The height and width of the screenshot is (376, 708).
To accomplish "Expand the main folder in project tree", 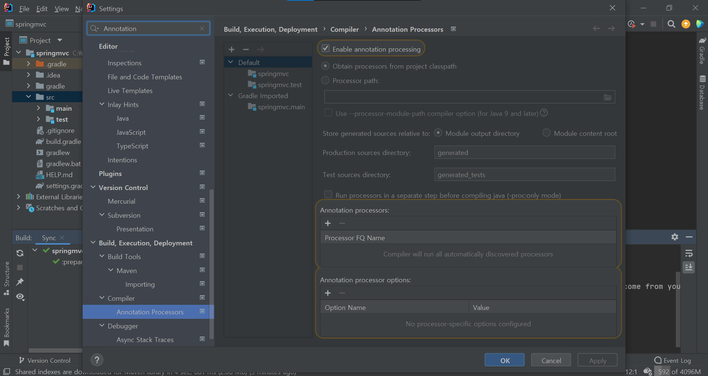I will [38, 108].
